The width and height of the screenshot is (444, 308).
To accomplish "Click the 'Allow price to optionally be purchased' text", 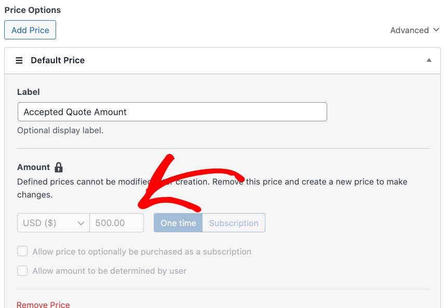I will tap(142, 251).
